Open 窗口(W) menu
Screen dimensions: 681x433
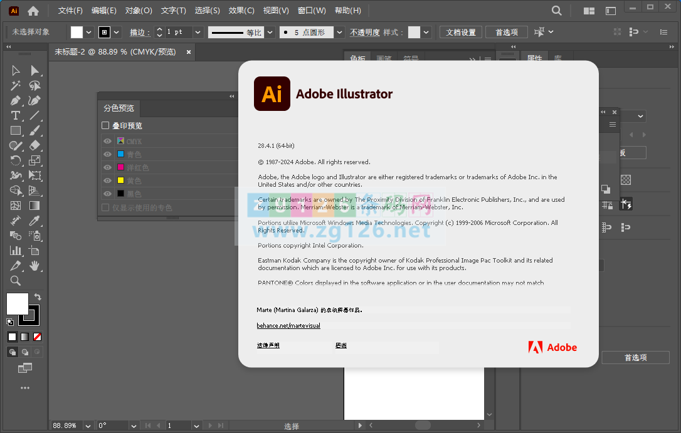[312, 11]
